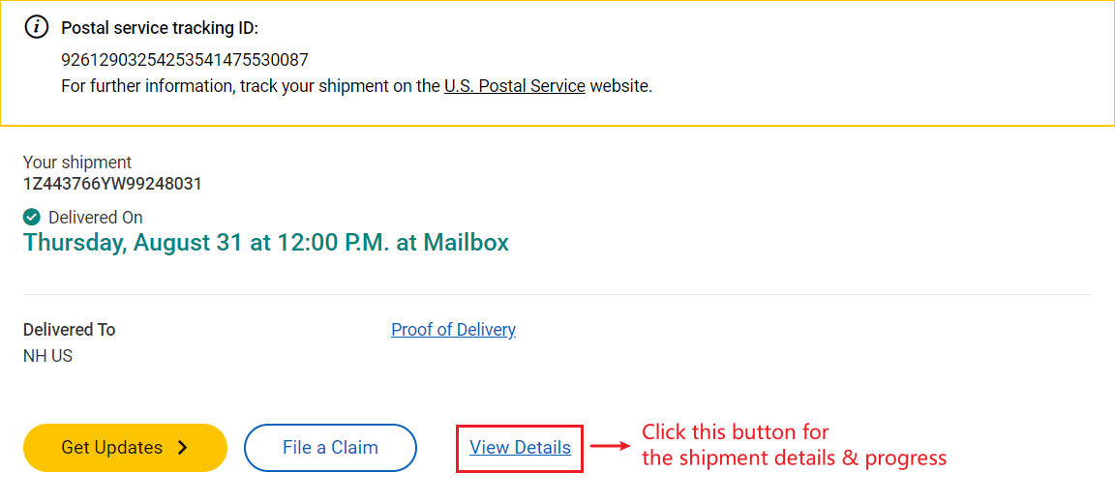Image resolution: width=1115 pixels, height=503 pixels.
Task: Click the word 'website' after the USPS link
Action: pyautogui.click(x=619, y=86)
